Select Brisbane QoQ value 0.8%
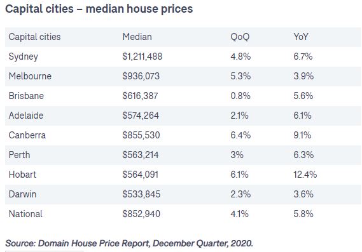 point(240,96)
